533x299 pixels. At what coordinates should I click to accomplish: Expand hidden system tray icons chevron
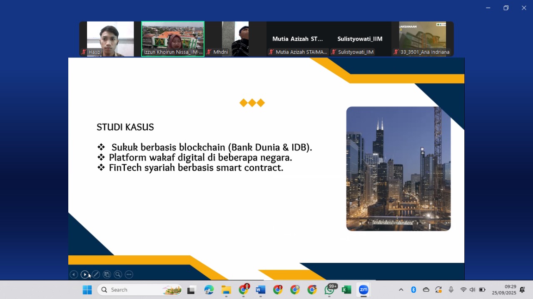401,290
